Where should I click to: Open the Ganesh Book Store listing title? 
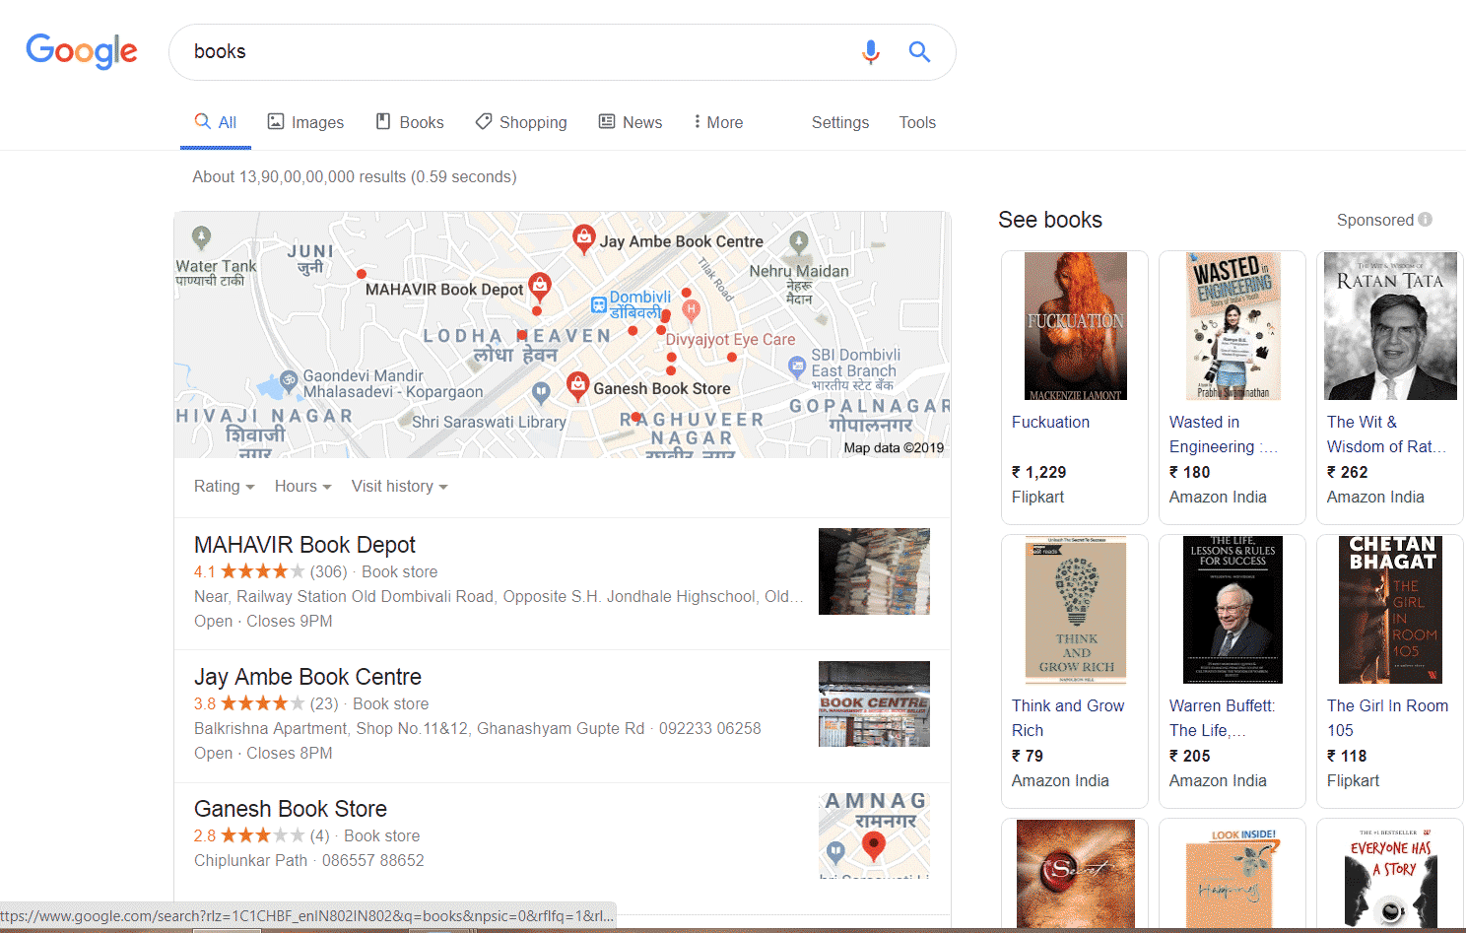click(x=291, y=809)
